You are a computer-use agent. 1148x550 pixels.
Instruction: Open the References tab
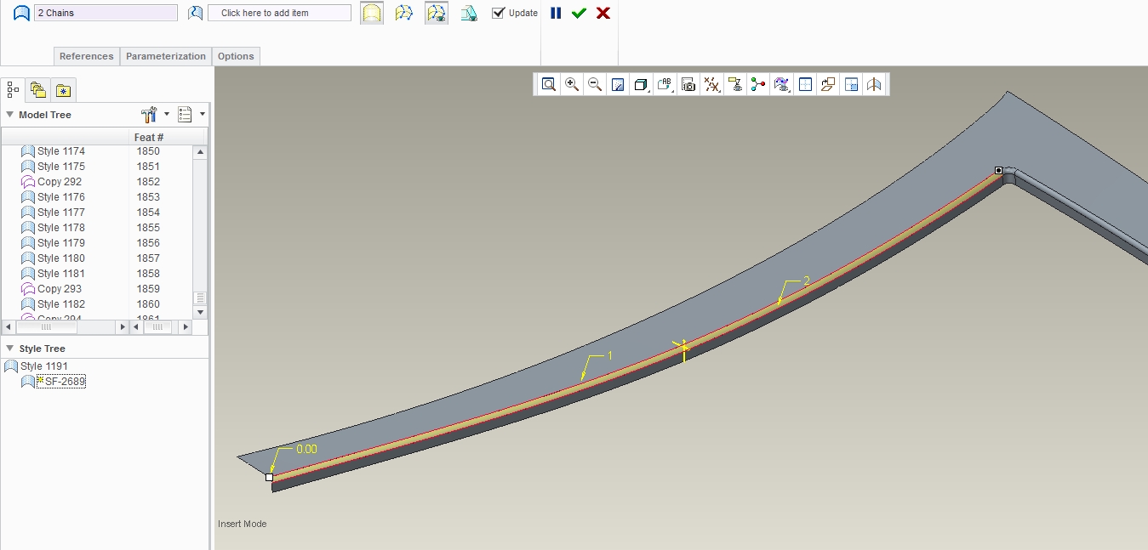86,56
